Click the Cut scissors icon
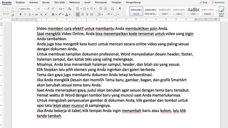The image size is (228, 128). tap(13, 8)
